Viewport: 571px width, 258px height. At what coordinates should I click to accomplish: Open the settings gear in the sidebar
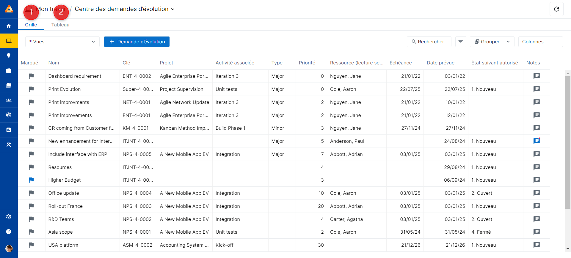tap(9, 217)
